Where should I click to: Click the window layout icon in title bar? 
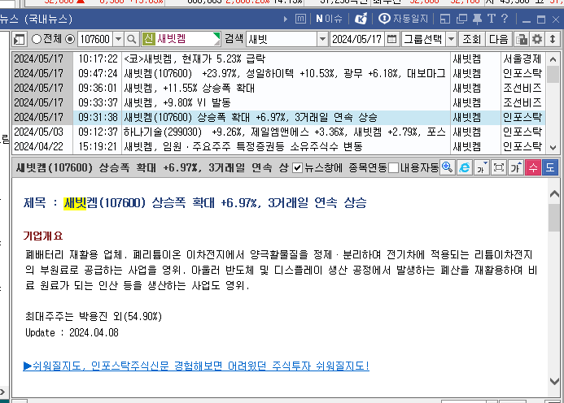[x=445, y=19]
